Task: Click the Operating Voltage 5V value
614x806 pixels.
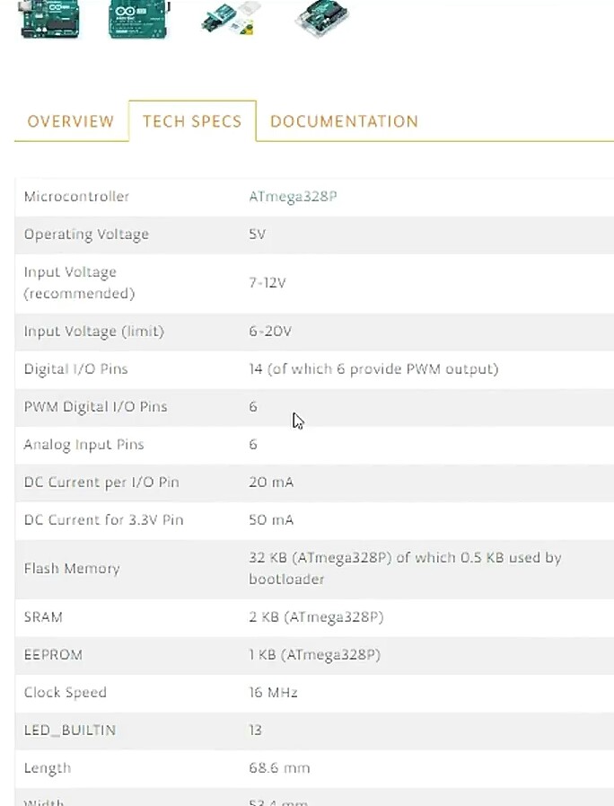Action: tap(258, 235)
